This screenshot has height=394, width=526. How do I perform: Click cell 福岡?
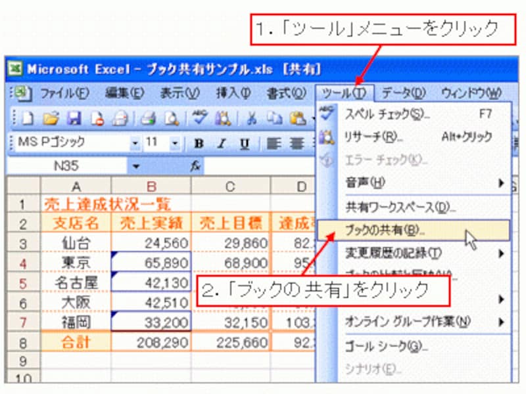[76, 322]
